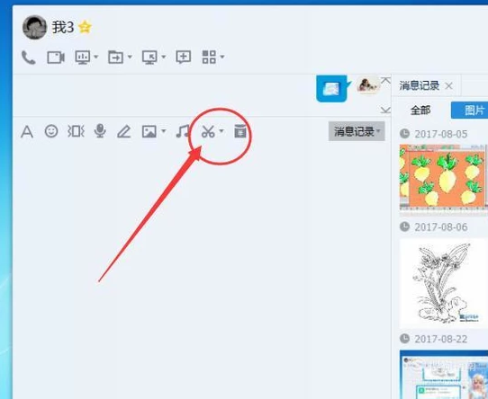Expand remote desktop dropdown arrow
Viewport: 488px width, 399px height.
coord(164,57)
